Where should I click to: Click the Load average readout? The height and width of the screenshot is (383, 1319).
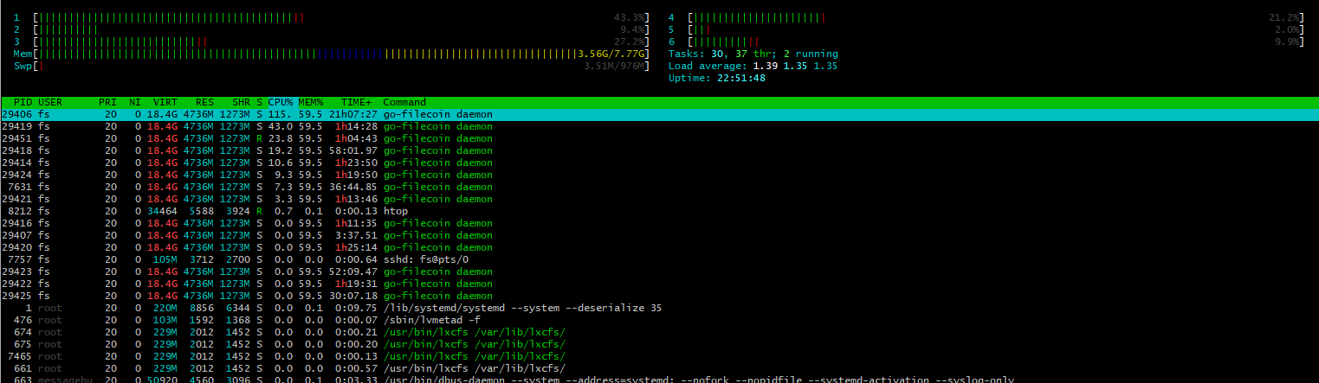[x=753, y=66]
